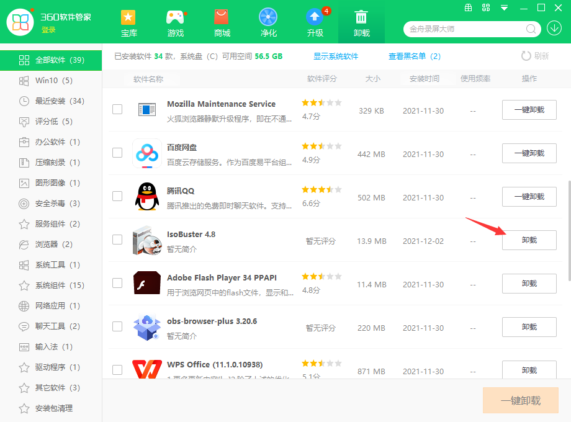Select the IsoBuster 4.8 checkbox
The height and width of the screenshot is (422, 571).
point(117,240)
